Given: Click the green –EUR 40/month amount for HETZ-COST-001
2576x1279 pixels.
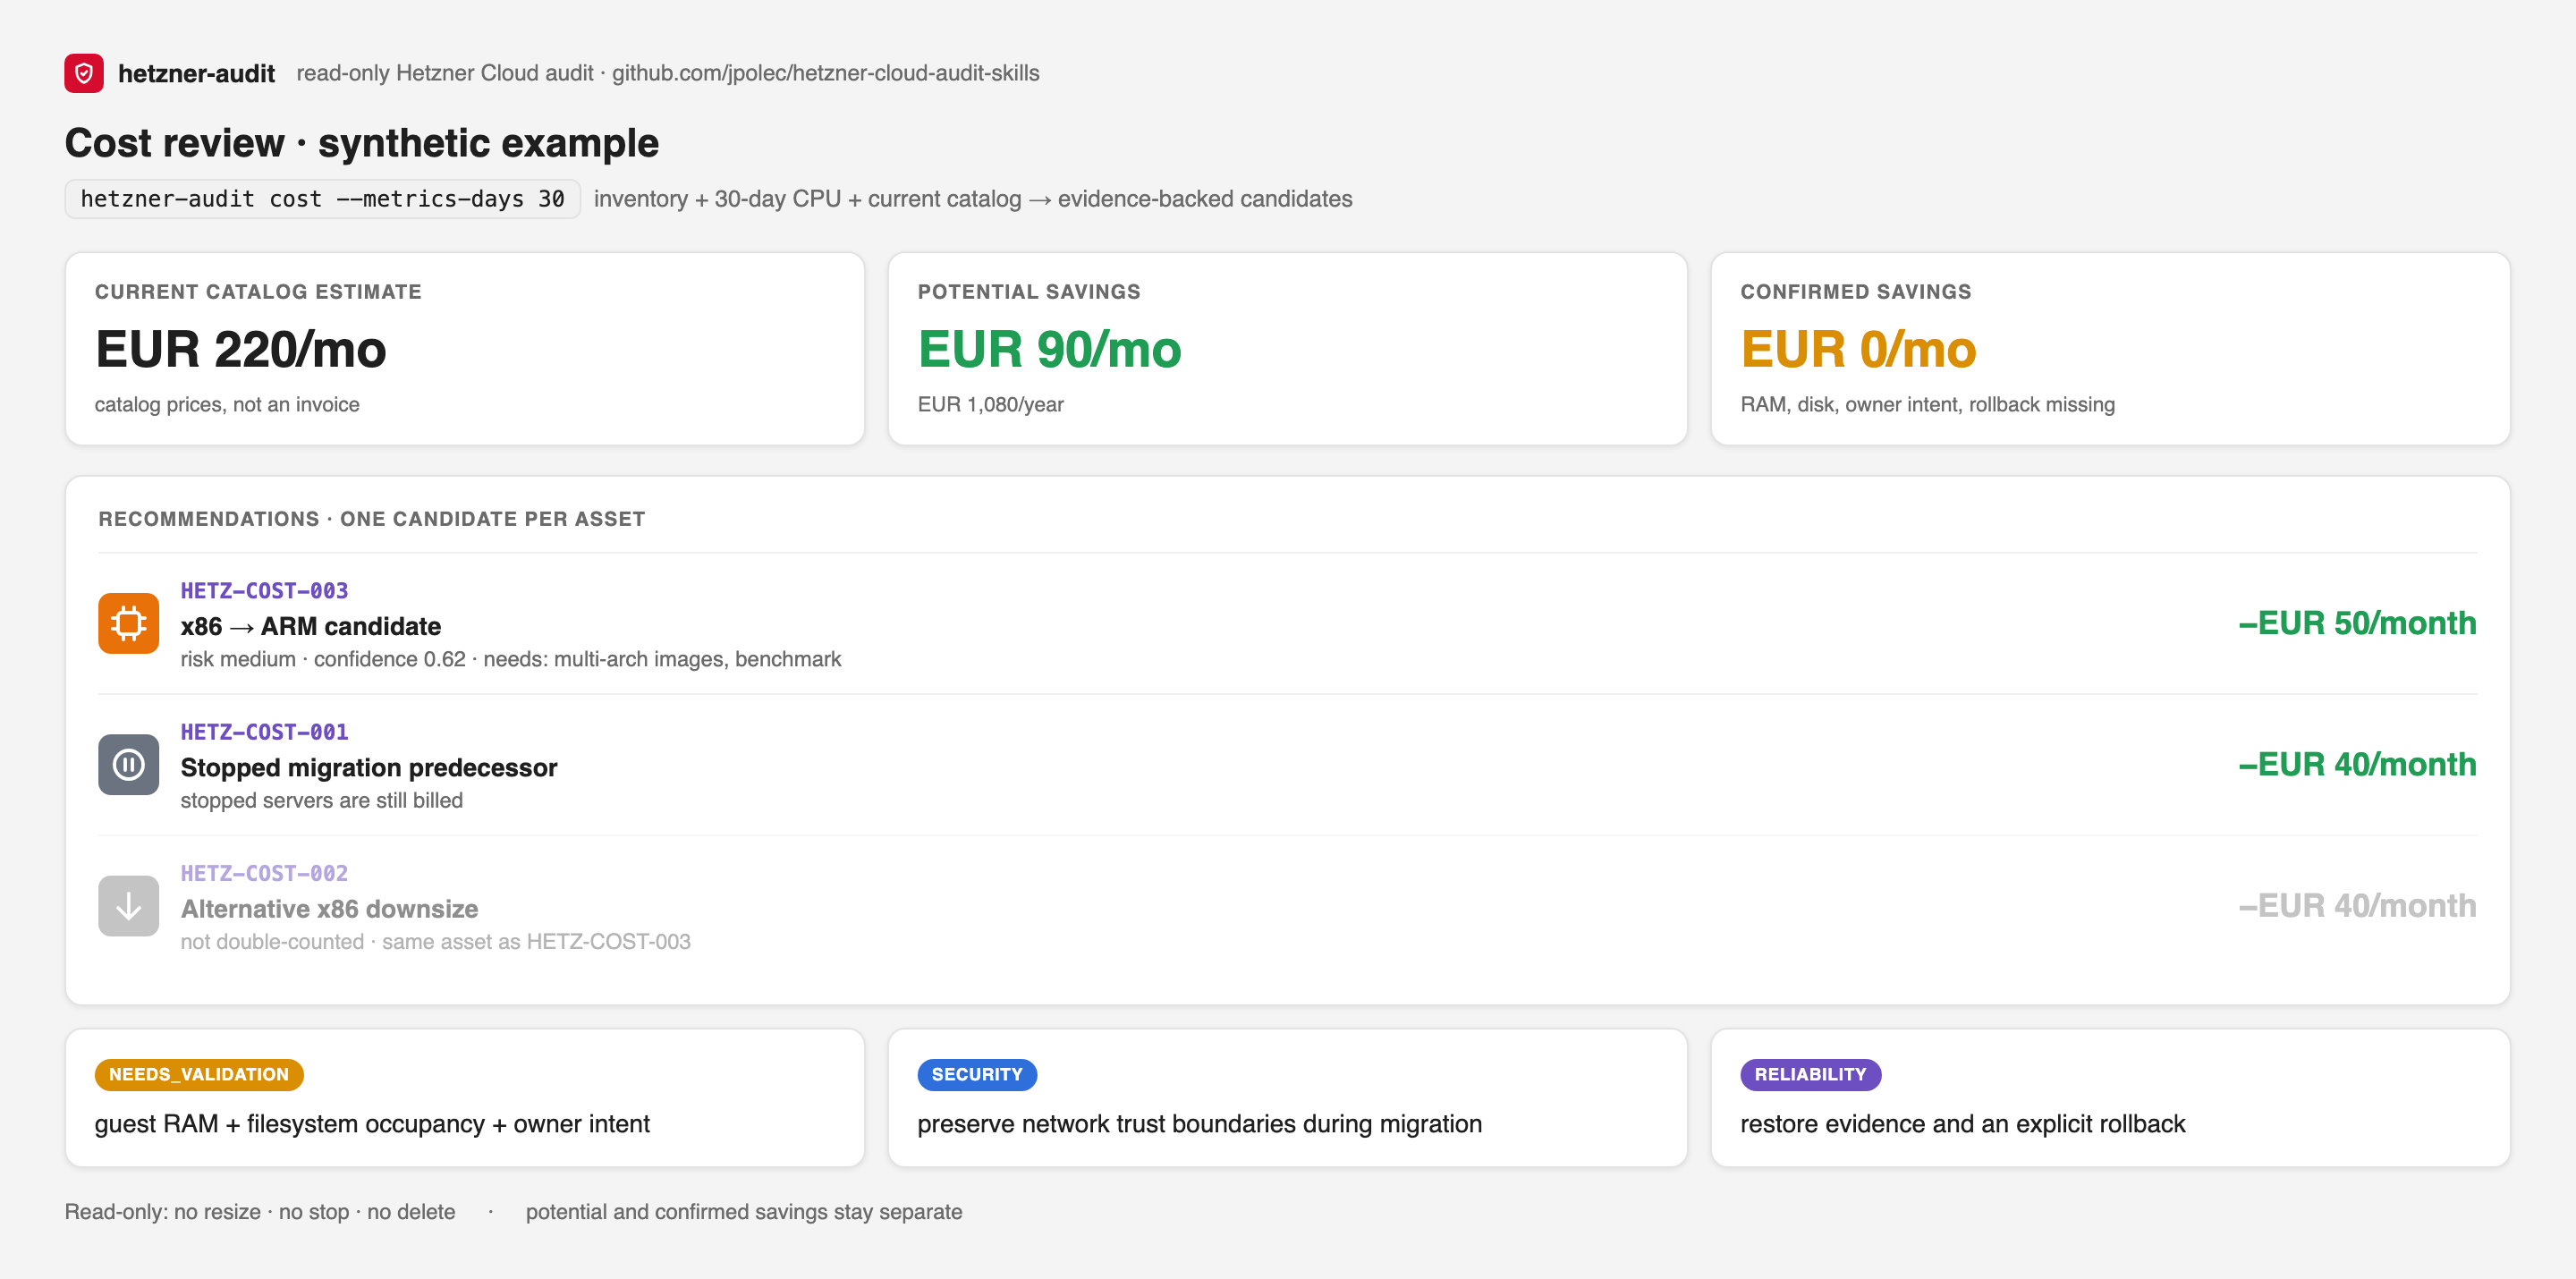Looking at the screenshot, I should [2357, 764].
